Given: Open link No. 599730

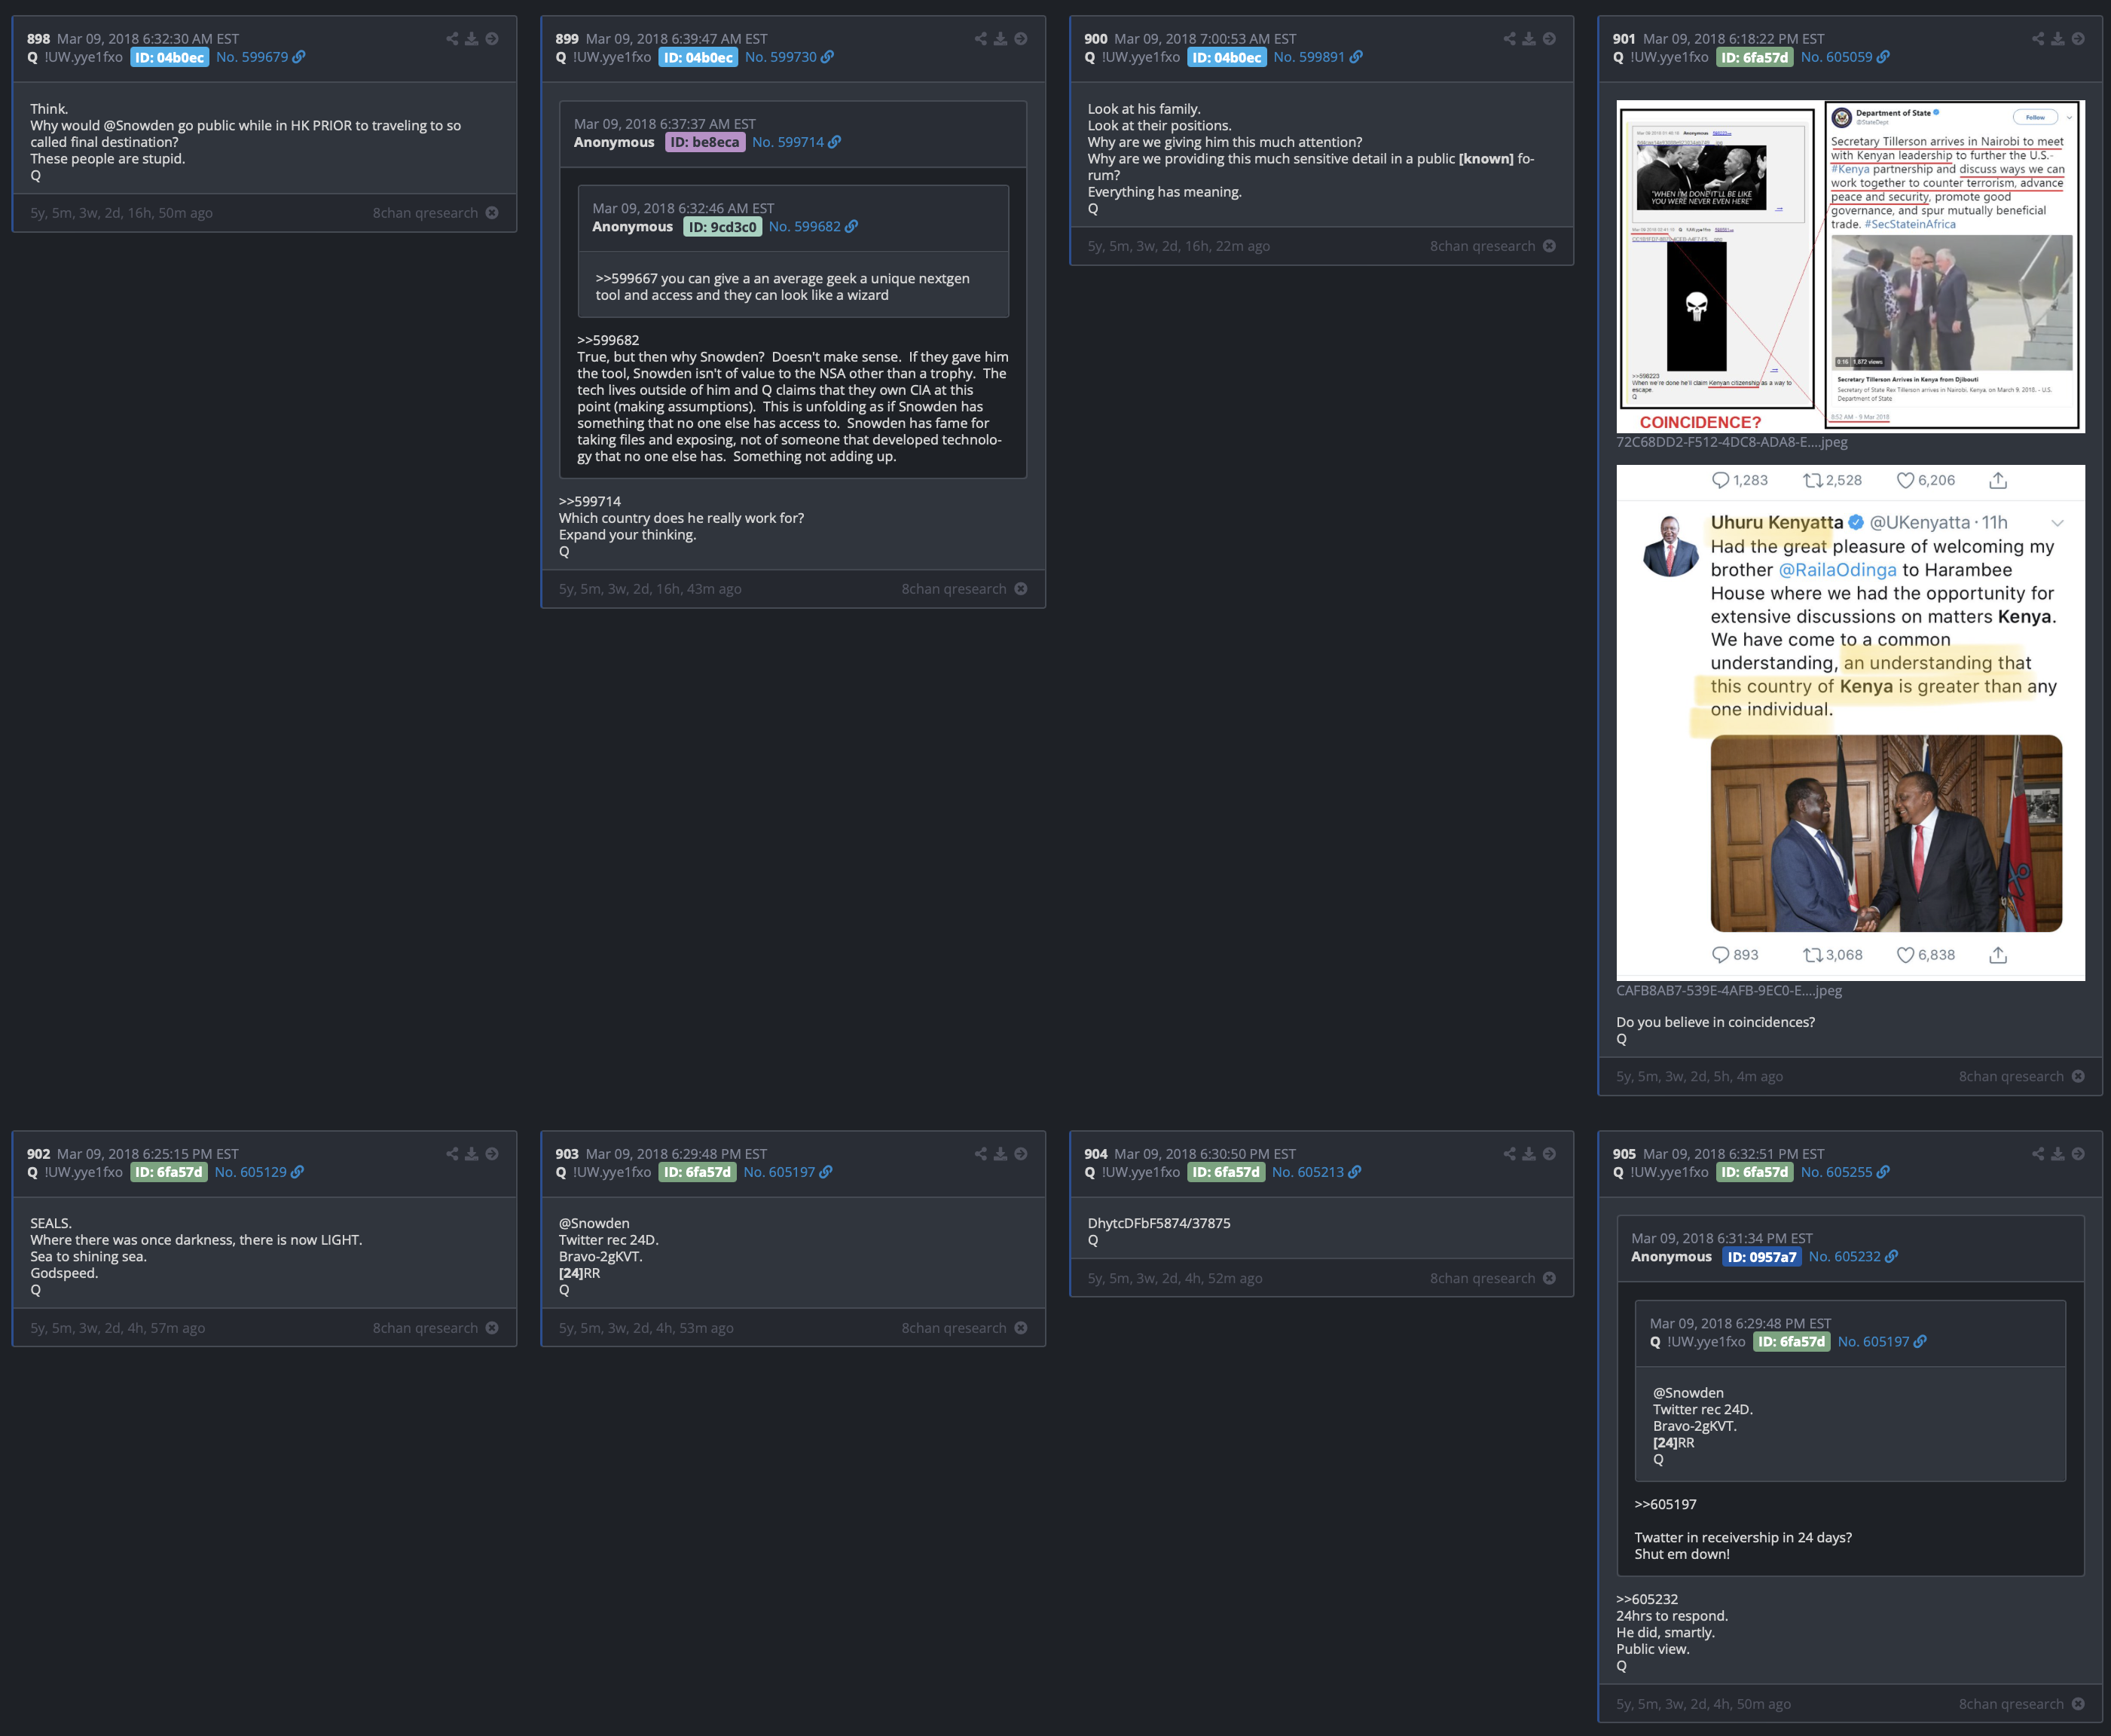Looking at the screenshot, I should pyautogui.click(x=789, y=57).
